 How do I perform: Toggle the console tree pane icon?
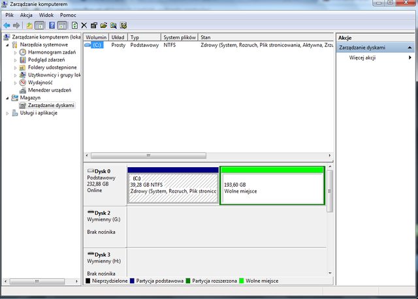coord(40,25)
